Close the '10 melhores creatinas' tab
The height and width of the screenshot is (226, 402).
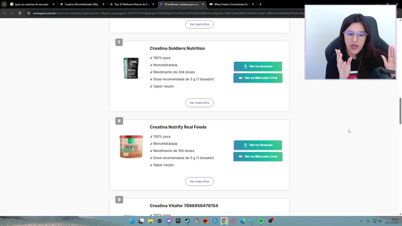(x=203, y=4)
